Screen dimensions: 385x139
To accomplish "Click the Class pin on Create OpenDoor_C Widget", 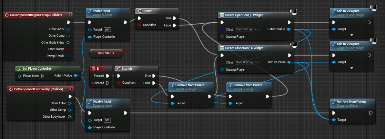I will click(x=222, y=29).
